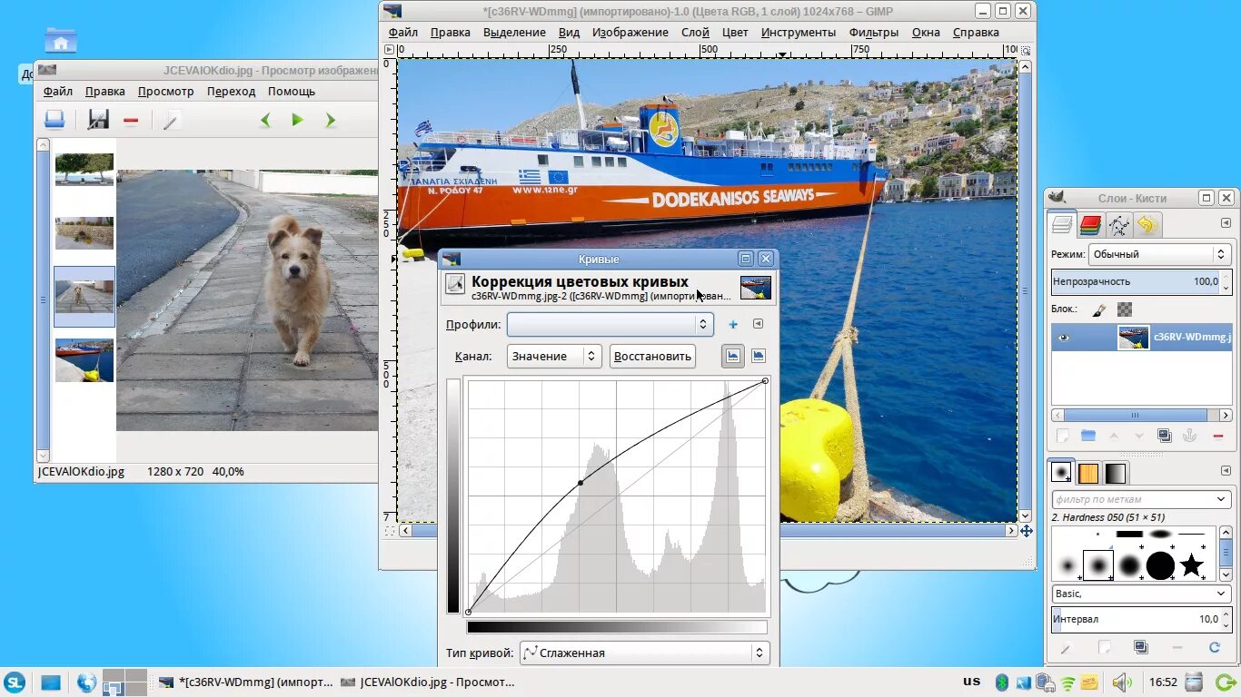Open GIMP Фильтры menu
Screen dimensions: 1241x697
pyautogui.click(x=874, y=32)
